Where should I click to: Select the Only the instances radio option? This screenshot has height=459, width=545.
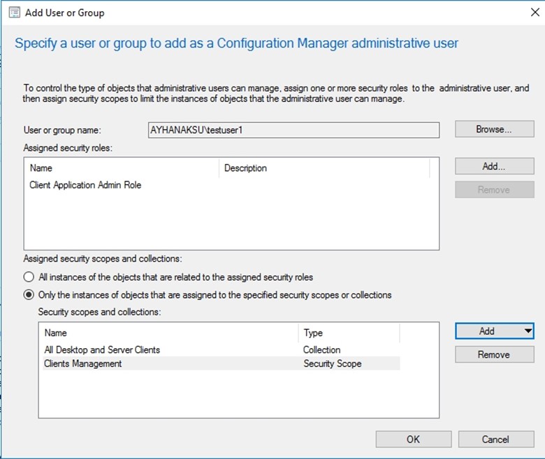tap(29, 295)
